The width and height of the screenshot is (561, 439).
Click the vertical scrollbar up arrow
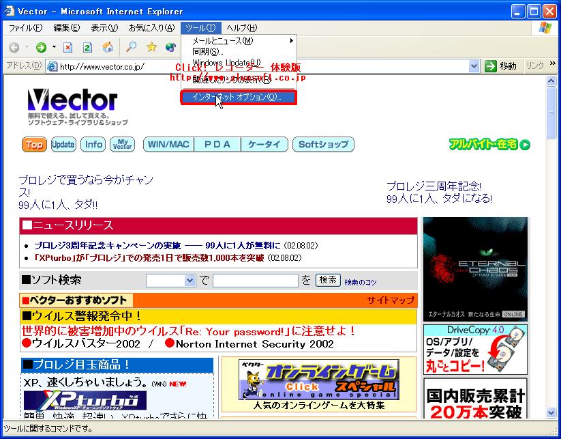click(551, 81)
